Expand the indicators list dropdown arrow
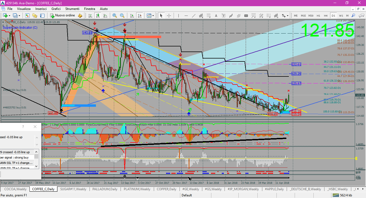This screenshot has height=198, width=366. click(153, 16)
